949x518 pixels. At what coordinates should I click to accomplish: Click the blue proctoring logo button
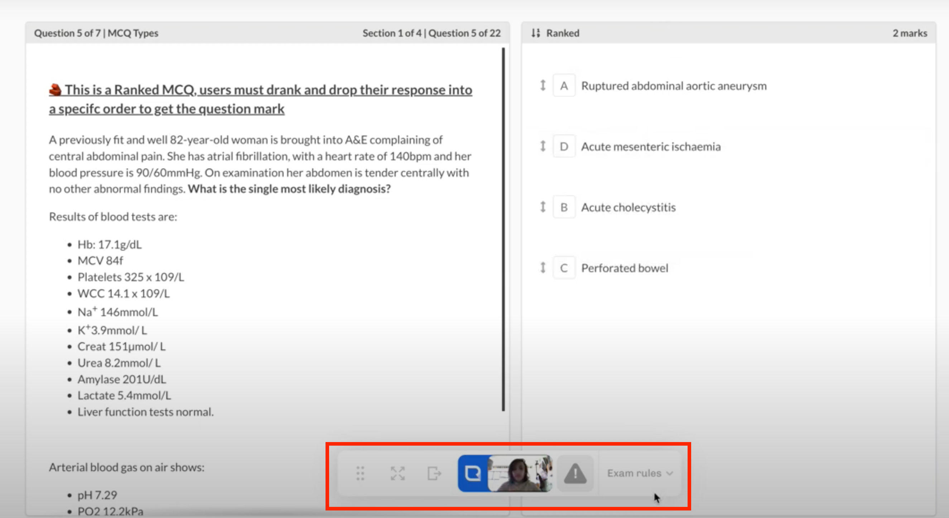(x=472, y=473)
